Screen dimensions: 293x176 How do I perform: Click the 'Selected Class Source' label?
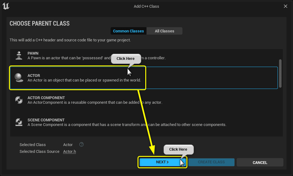tap(39, 151)
